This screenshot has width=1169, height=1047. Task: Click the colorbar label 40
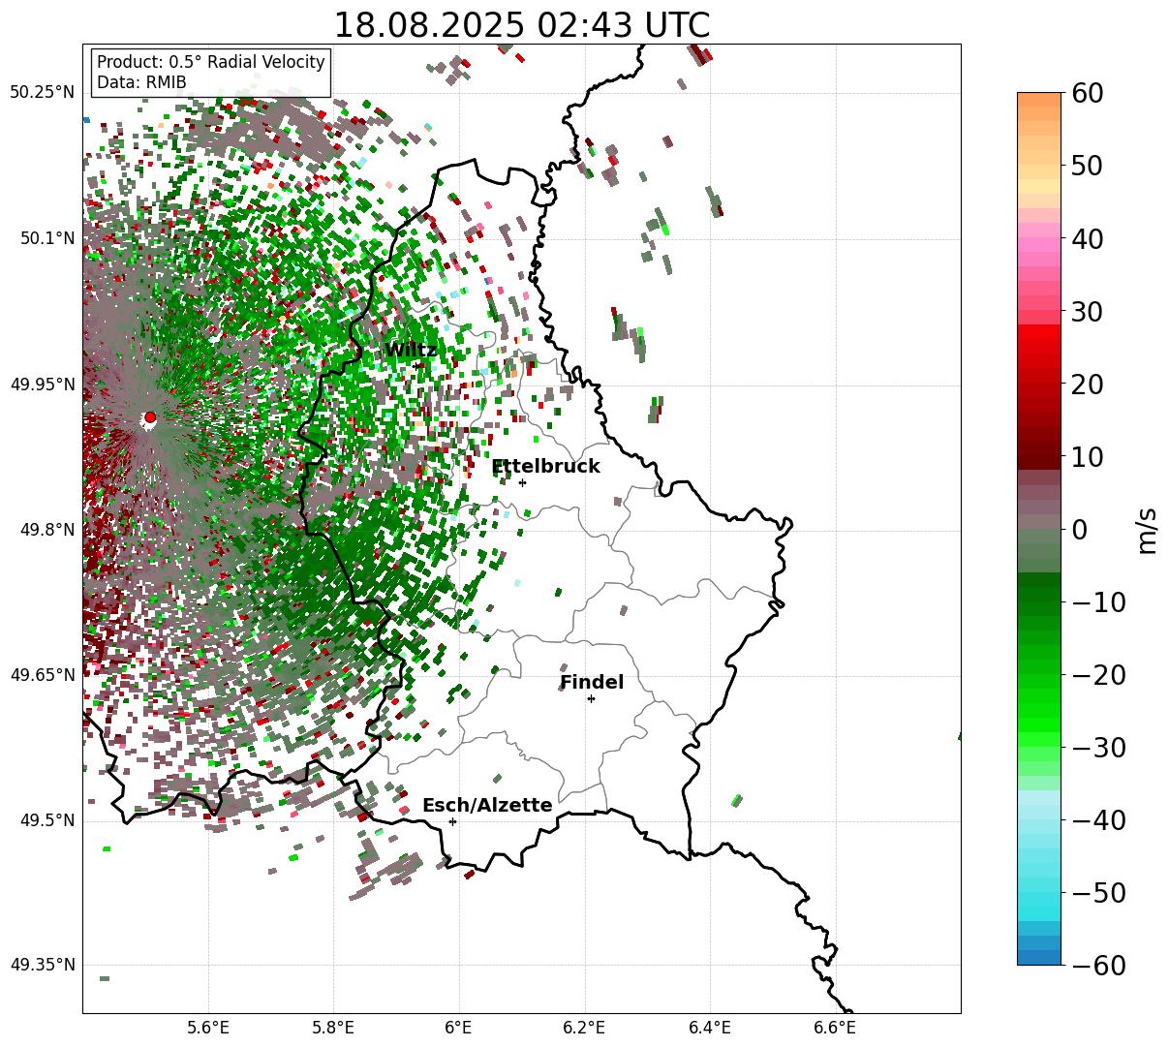[1089, 238]
